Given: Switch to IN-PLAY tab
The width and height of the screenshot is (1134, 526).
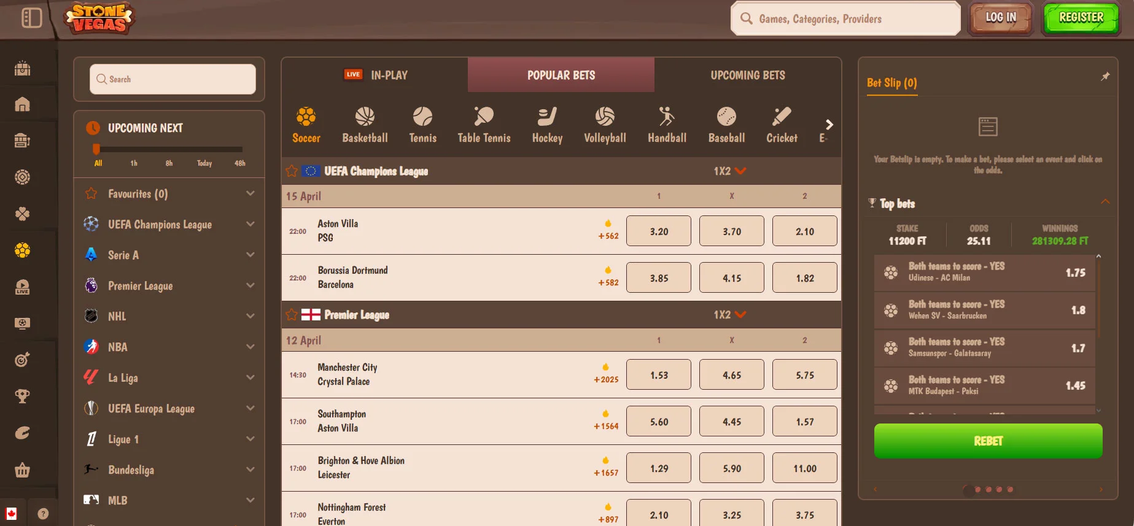Looking at the screenshot, I should pos(375,75).
